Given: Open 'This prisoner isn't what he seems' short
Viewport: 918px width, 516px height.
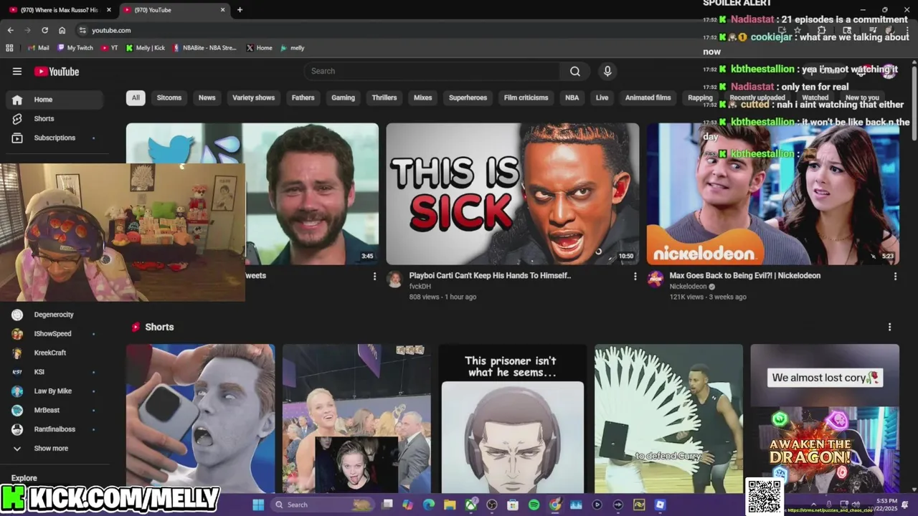Looking at the screenshot, I should [512, 419].
